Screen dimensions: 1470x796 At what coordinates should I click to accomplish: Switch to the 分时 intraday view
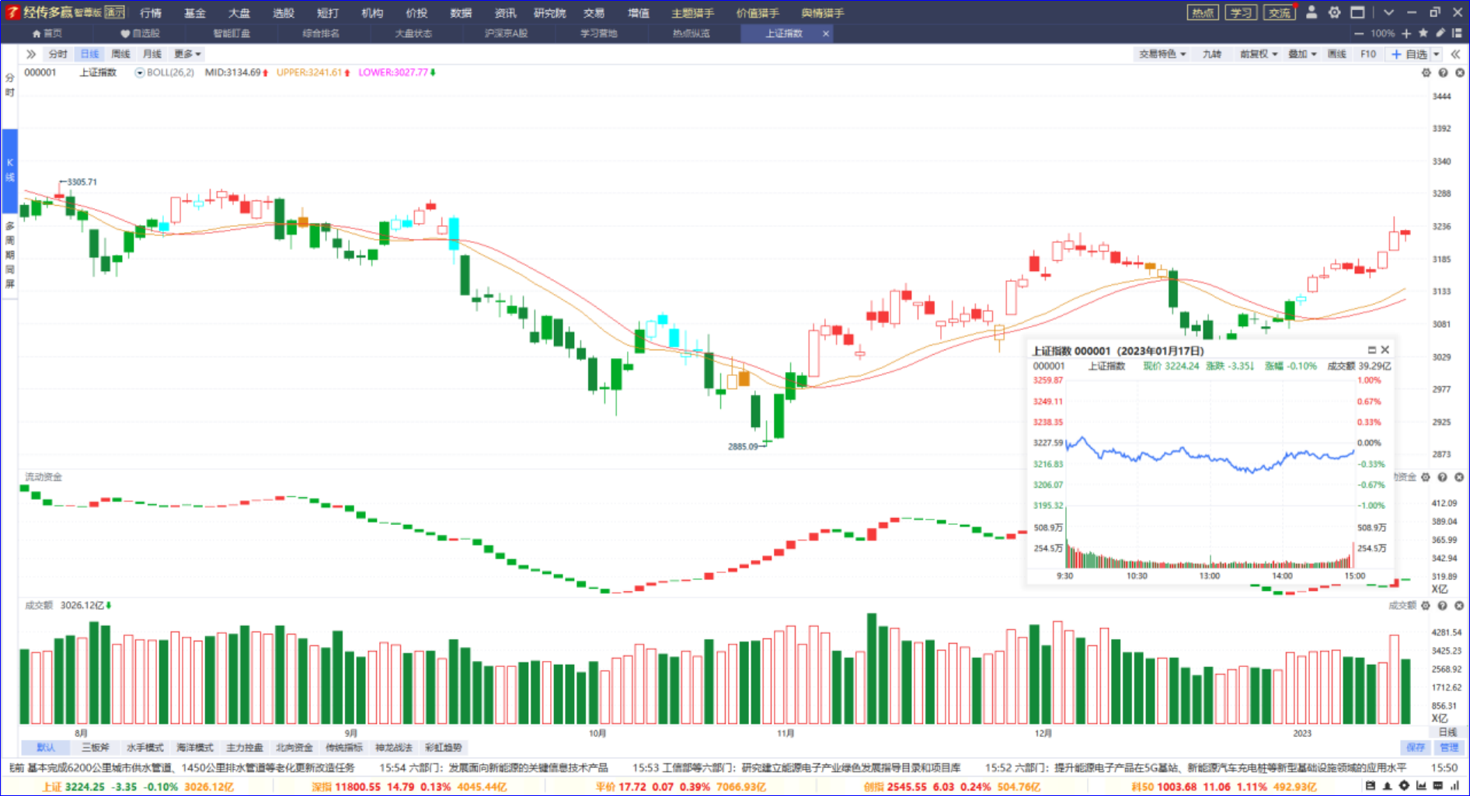[57, 54]
